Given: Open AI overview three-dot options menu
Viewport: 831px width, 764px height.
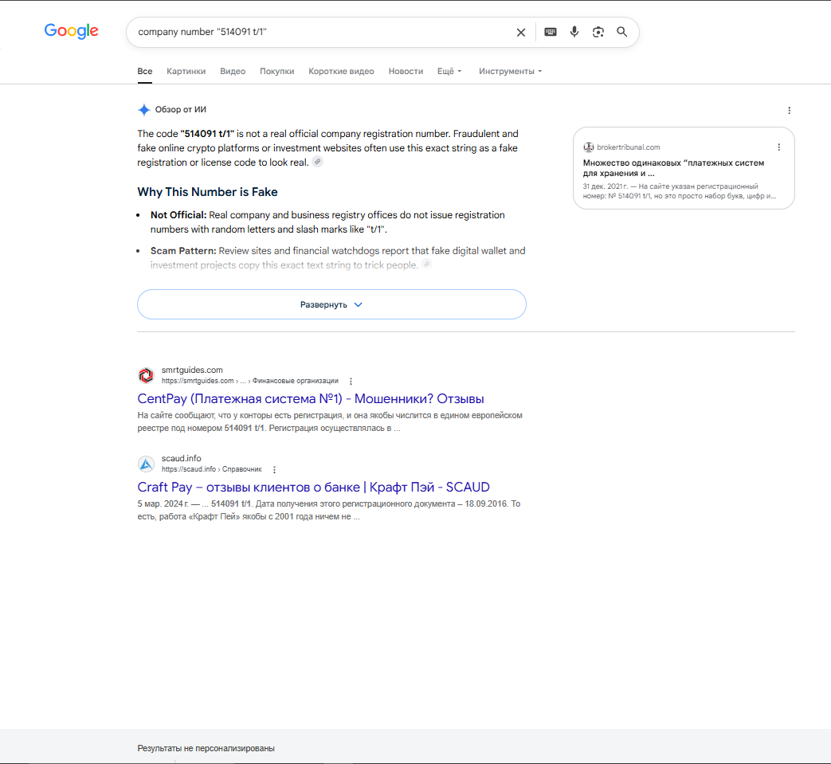Looking at the screenshot, I should 789,110.
